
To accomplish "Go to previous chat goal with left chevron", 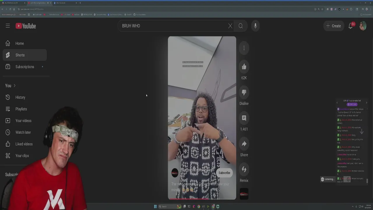I will pos(337,103).
